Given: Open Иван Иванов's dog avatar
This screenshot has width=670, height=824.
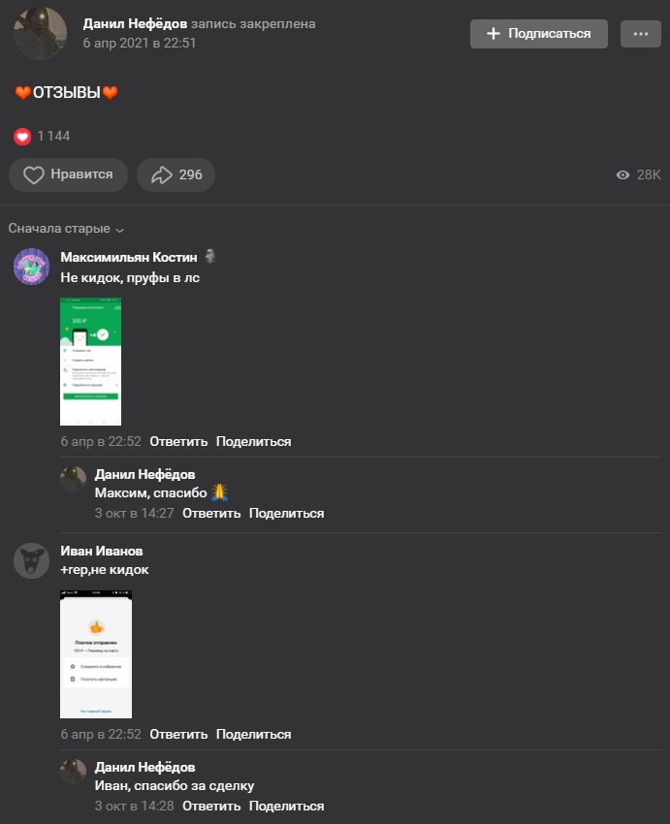Looking at the screenshot, I should pyautogui.click(x=32, y=560).
